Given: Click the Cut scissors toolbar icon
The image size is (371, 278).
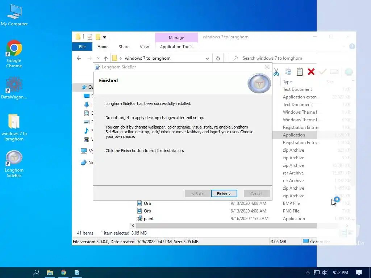Looking at the screenshot, I should [x=276, y=72].
